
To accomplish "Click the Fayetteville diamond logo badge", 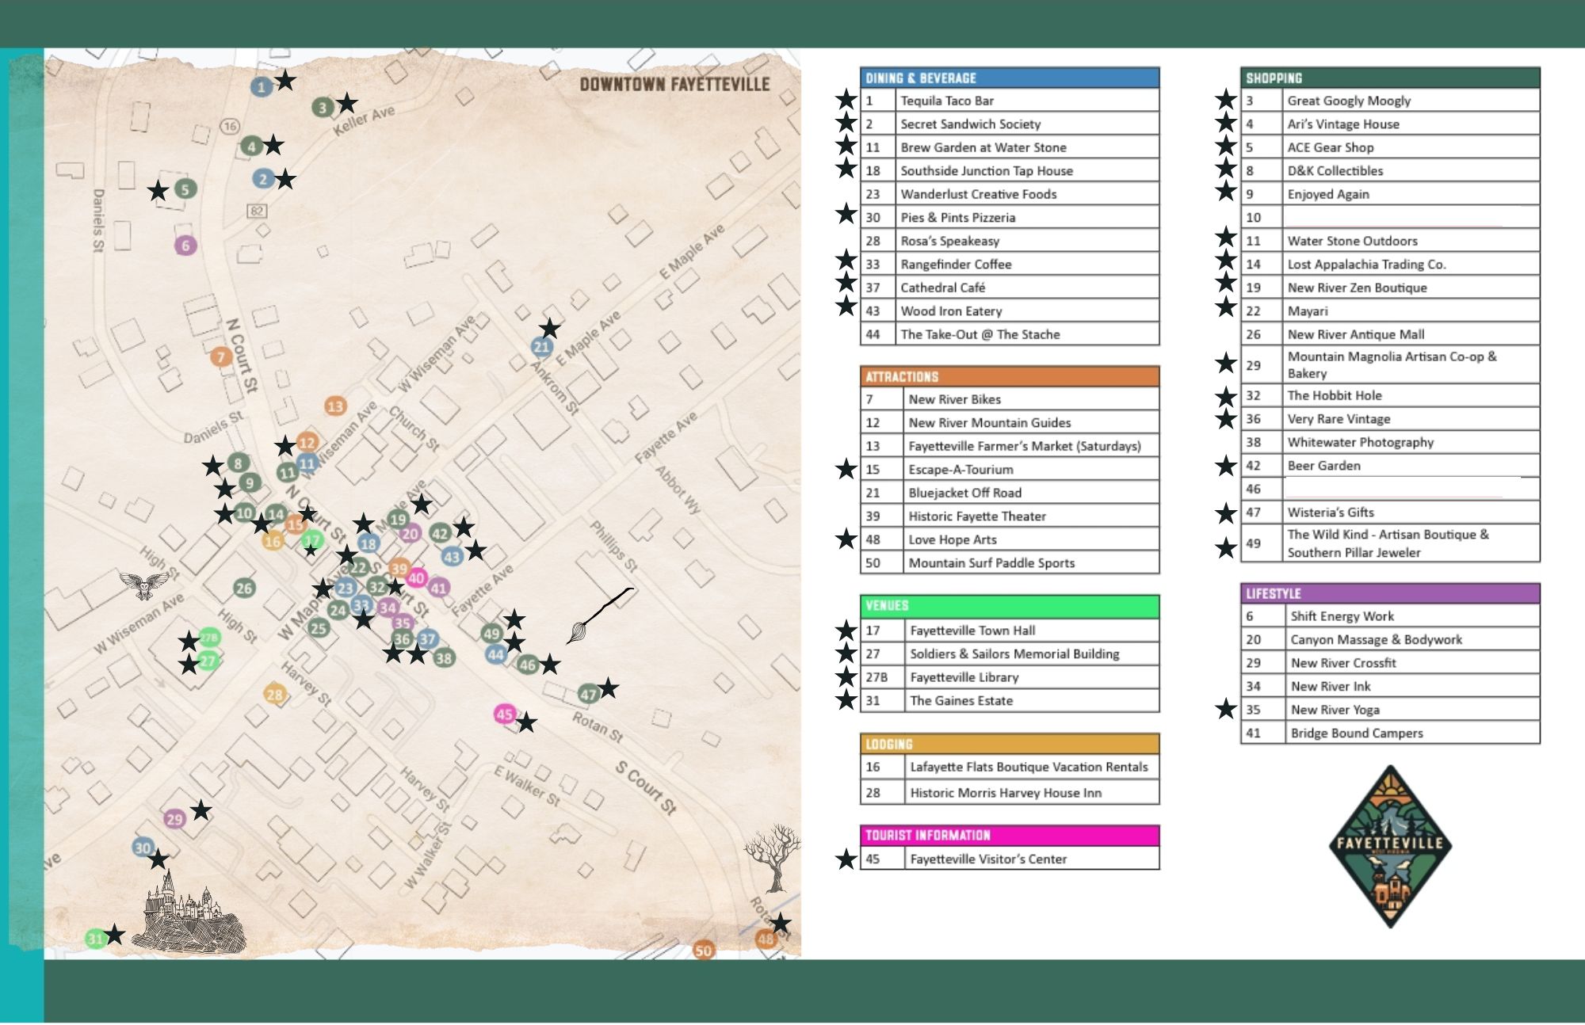I will [x=1390, y=846].
